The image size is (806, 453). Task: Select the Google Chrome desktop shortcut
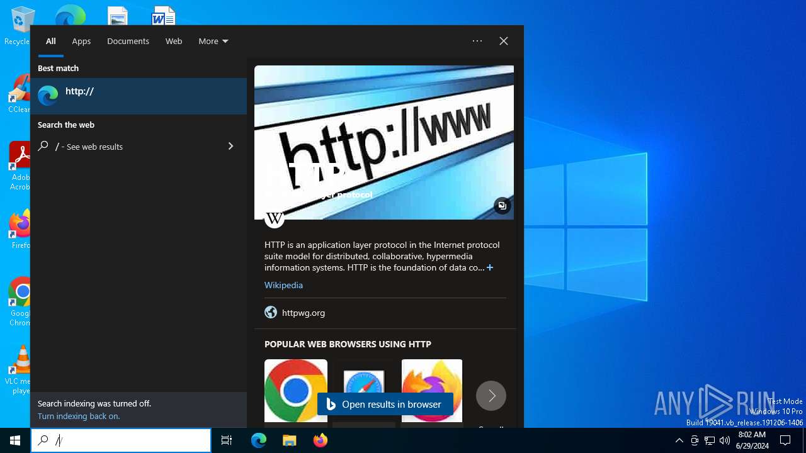click(x=20, y=302)
